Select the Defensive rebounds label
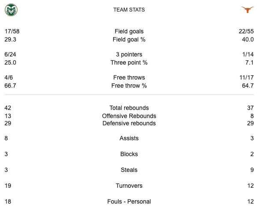This screenshot has width=257, height=210. pyautogui.click(x=129, y=123)
